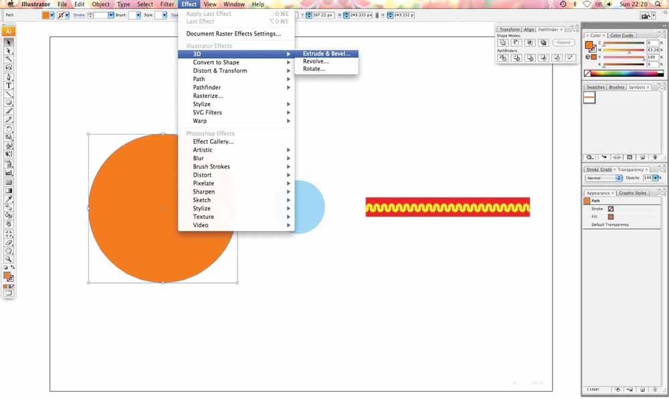Viewport: 669px width, 399px height.
Task: Expand the Warp submenu
Action: [x=236, y=121]
